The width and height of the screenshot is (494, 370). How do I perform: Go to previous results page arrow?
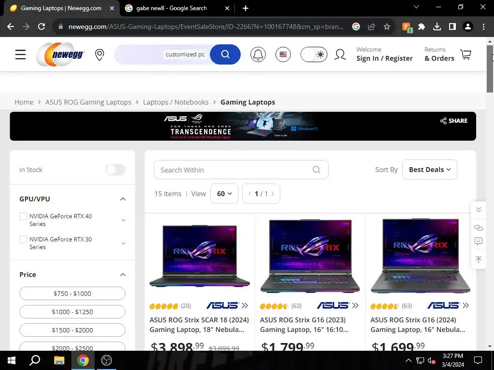tap(249, 194)
